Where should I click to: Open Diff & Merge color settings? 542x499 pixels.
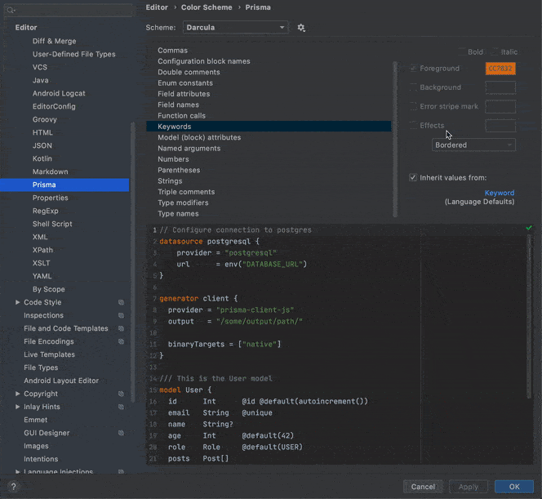(x=64, y=41)
